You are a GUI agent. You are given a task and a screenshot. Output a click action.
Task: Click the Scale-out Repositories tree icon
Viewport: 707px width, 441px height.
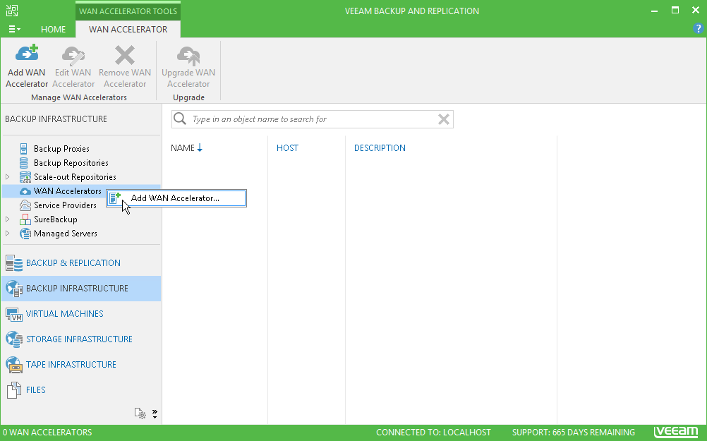coord(25,177)
